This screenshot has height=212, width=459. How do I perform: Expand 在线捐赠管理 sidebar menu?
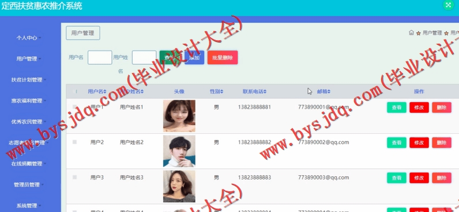tap(29, 164)
